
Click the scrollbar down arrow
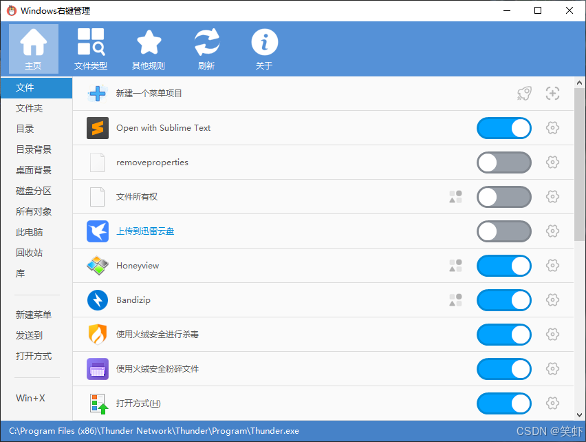point(579,414)
